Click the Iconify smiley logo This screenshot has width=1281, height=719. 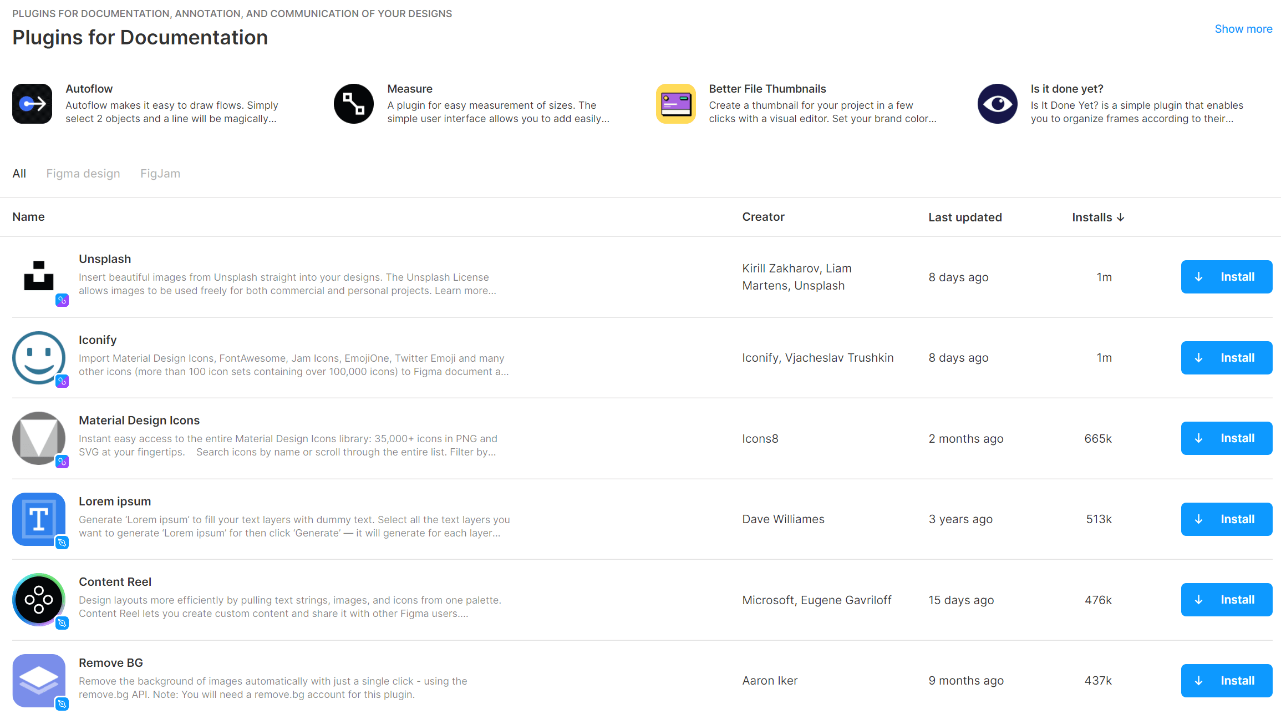click(x=39, y=358)
